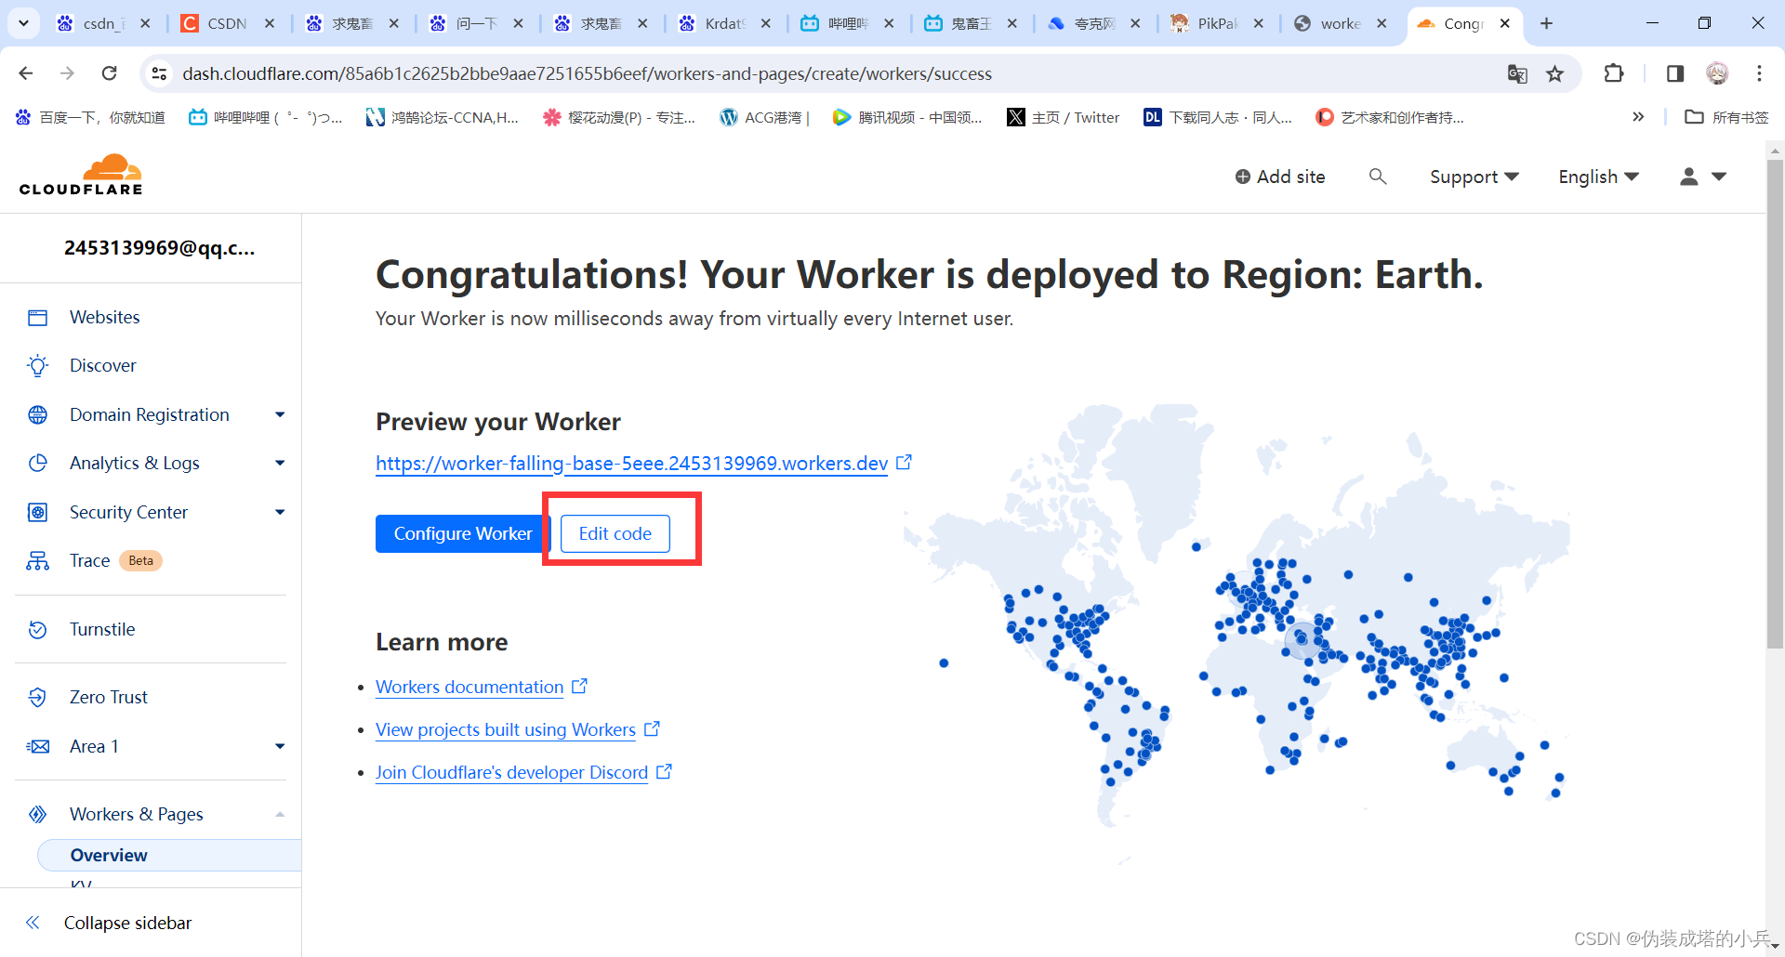Viewport: 1785px width, 957px height.
Task: Open Join Cloudflare's developer Discord link
Action: click(511, 772)
